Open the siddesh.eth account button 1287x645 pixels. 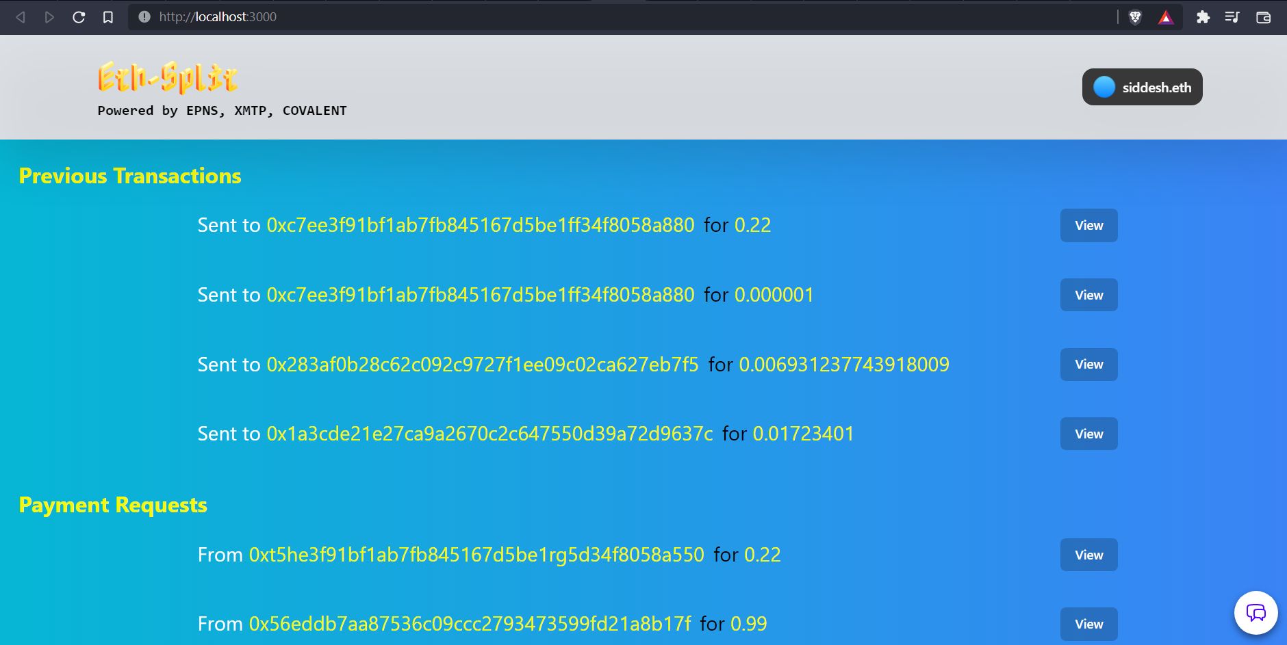tap(1142, 87)
